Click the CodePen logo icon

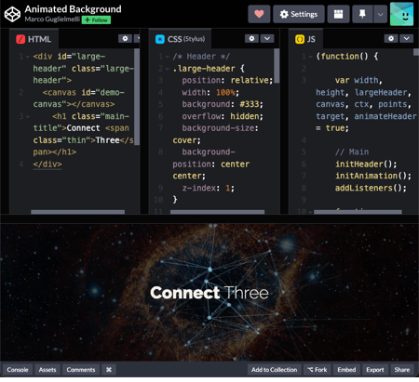pyautogui.click(x=12, y=14)
